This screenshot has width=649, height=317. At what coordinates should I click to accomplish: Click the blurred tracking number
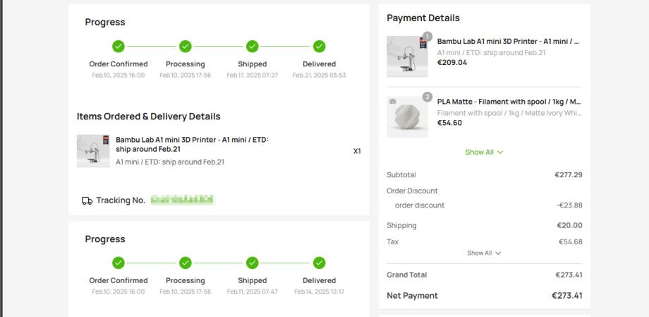[182, 201]
